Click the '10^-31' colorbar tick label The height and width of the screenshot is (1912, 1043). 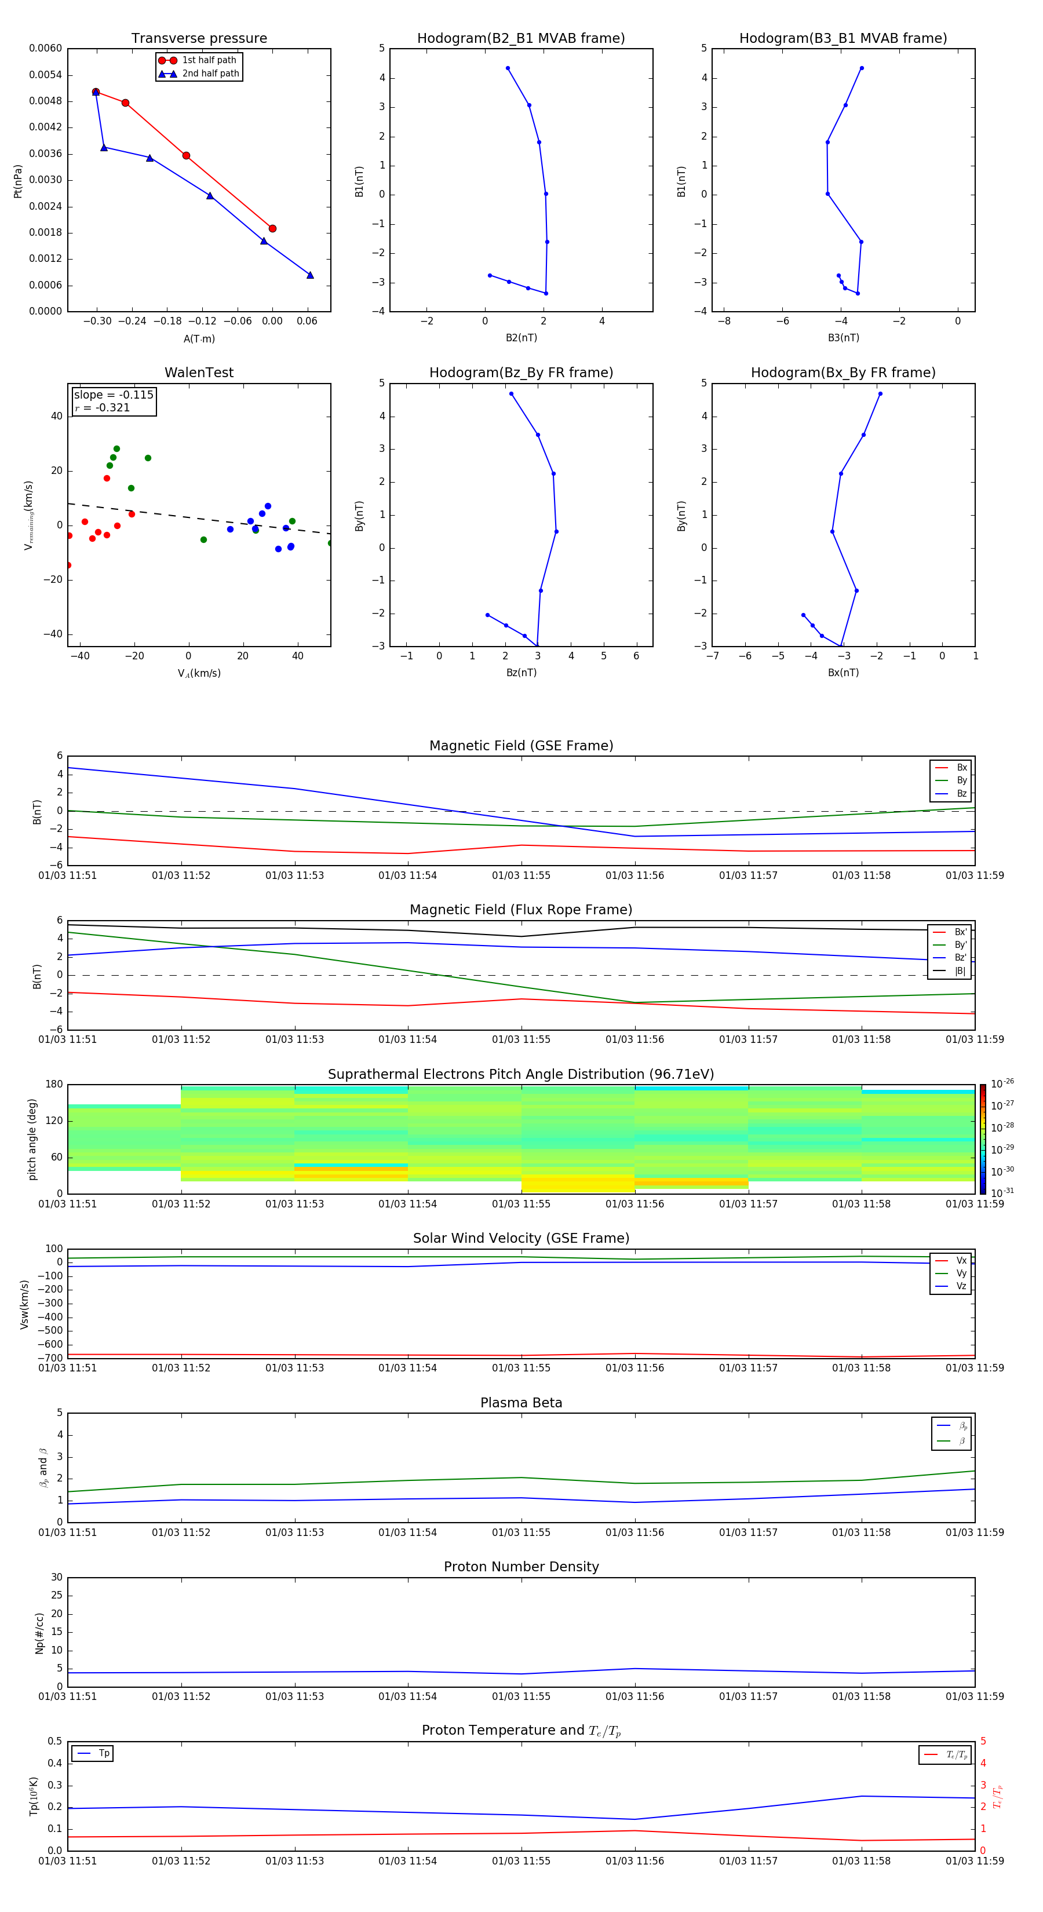tap(1002, 1193)
